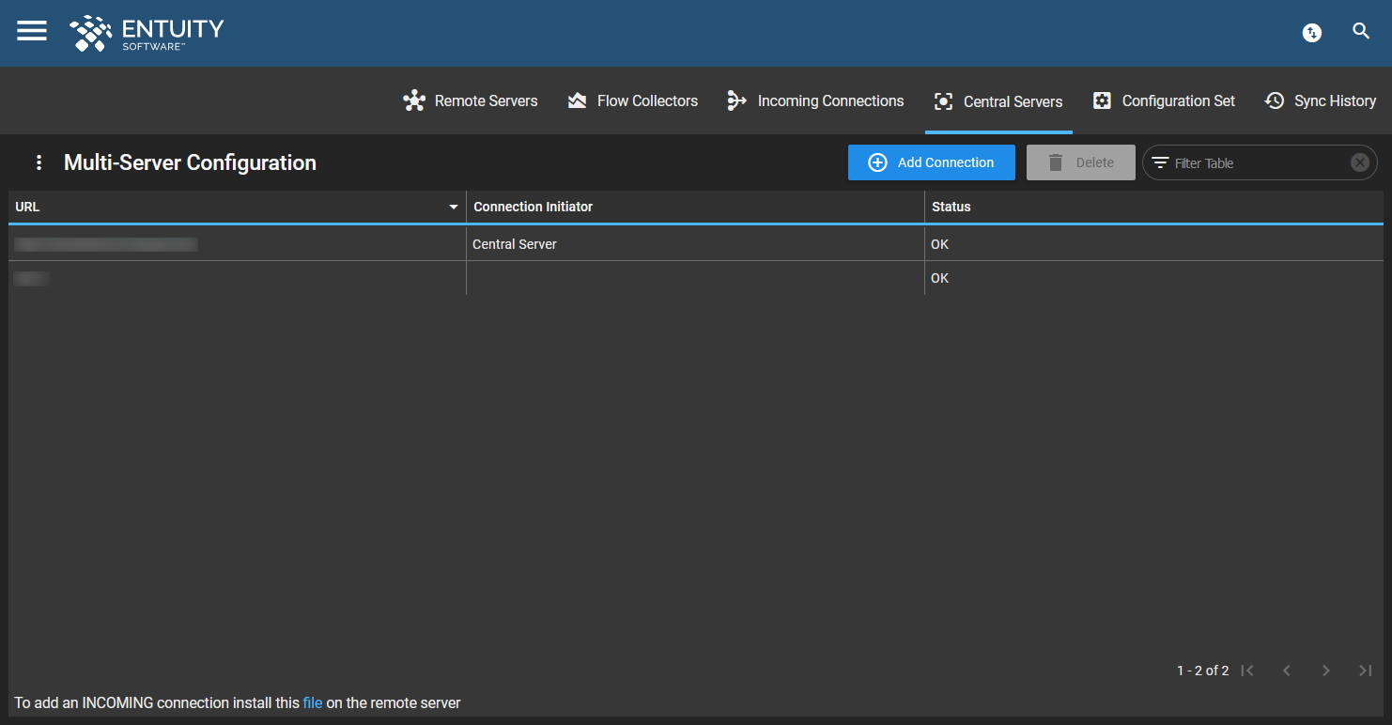Select the blurred URL in the first row
Screen dimensions: 1392x725
pyautogui.click(x=106, y=244)
